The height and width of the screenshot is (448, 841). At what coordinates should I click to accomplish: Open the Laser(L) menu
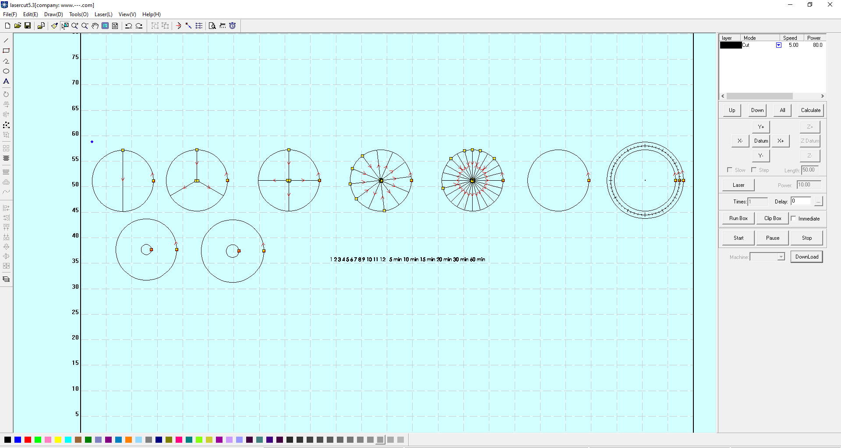[103, 14]
